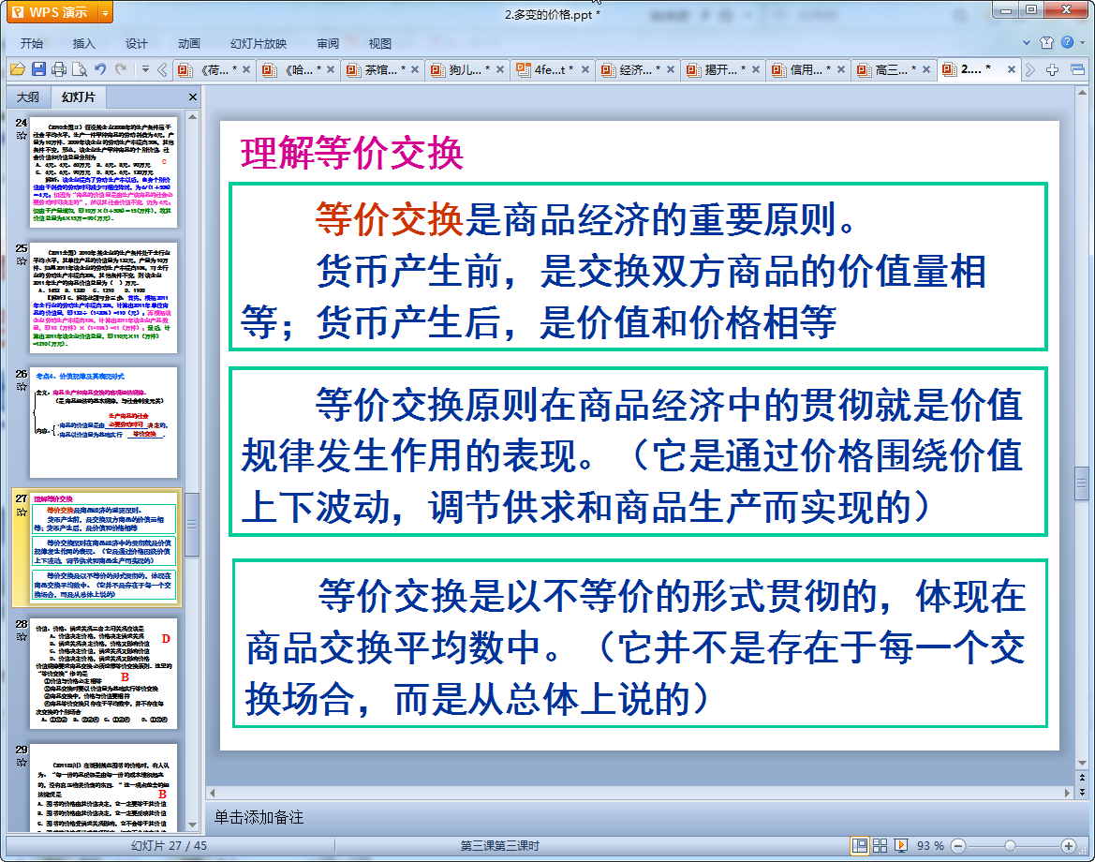Open the 插入 ribbon tab

point(83,43)
